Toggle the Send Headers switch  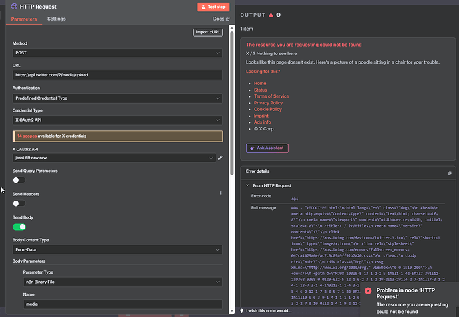tap(19, 203)
